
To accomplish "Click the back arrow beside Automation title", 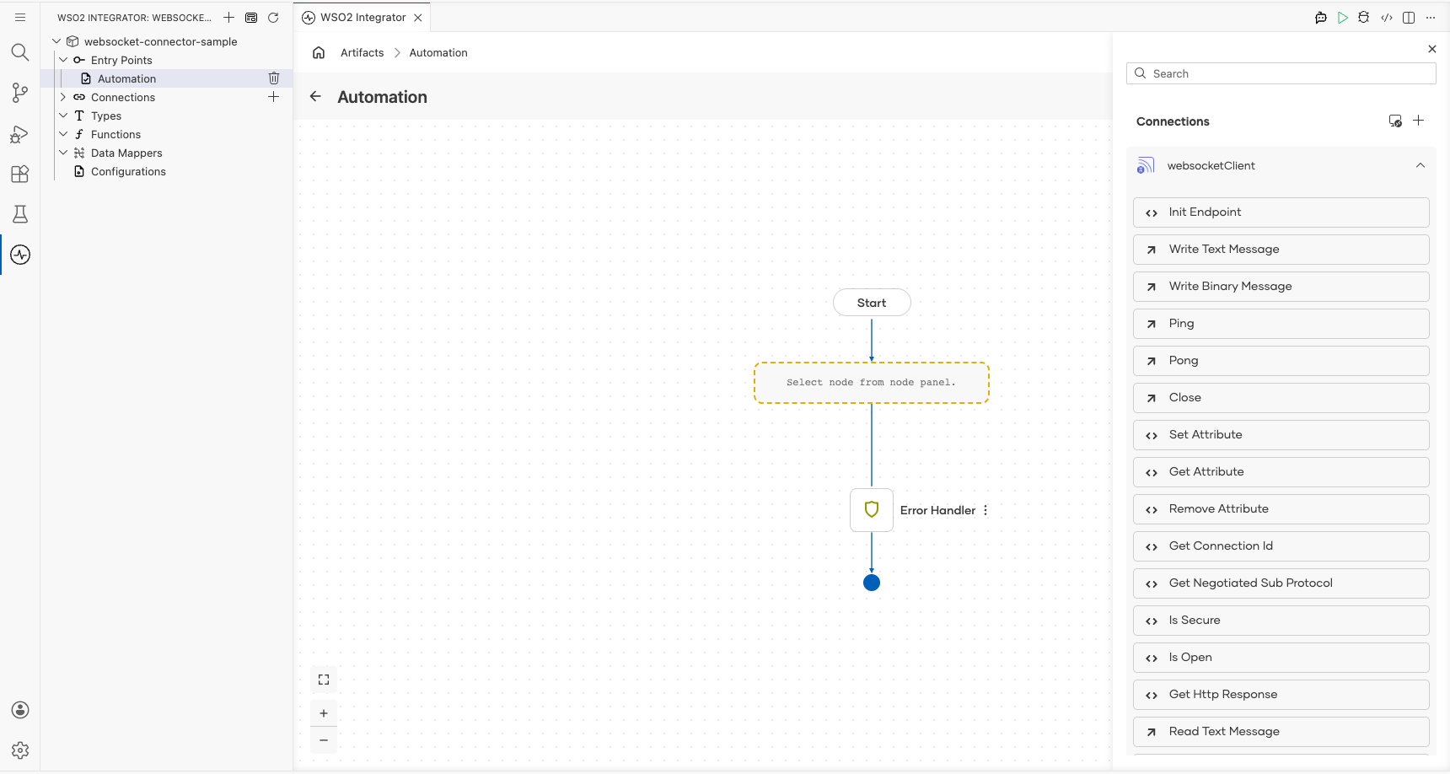I will tap(315, 96).
